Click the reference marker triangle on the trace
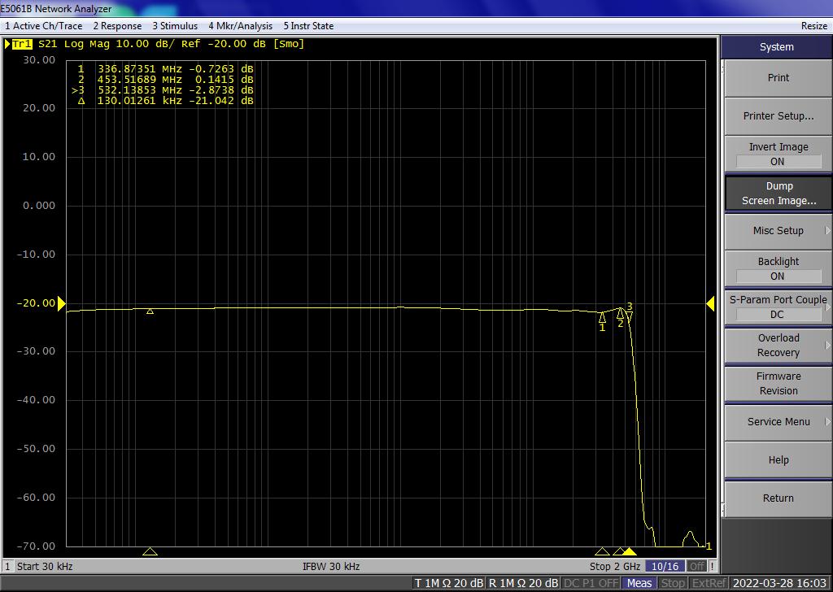The height and width of the screenshot is (592, 833). [150, 311]
